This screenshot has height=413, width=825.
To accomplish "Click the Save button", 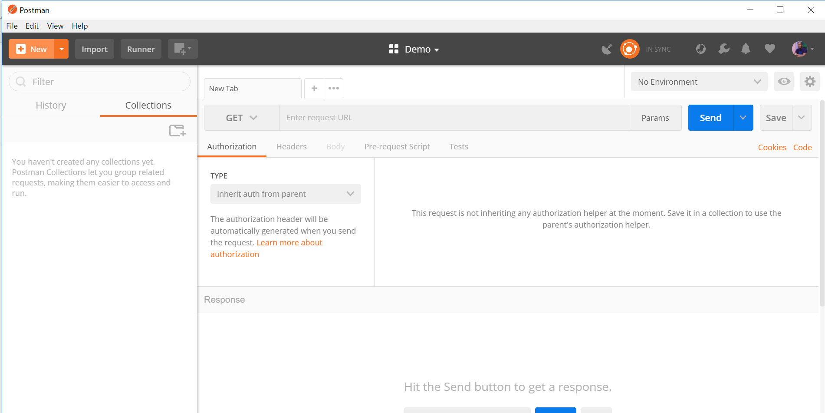I will (776, 118).
